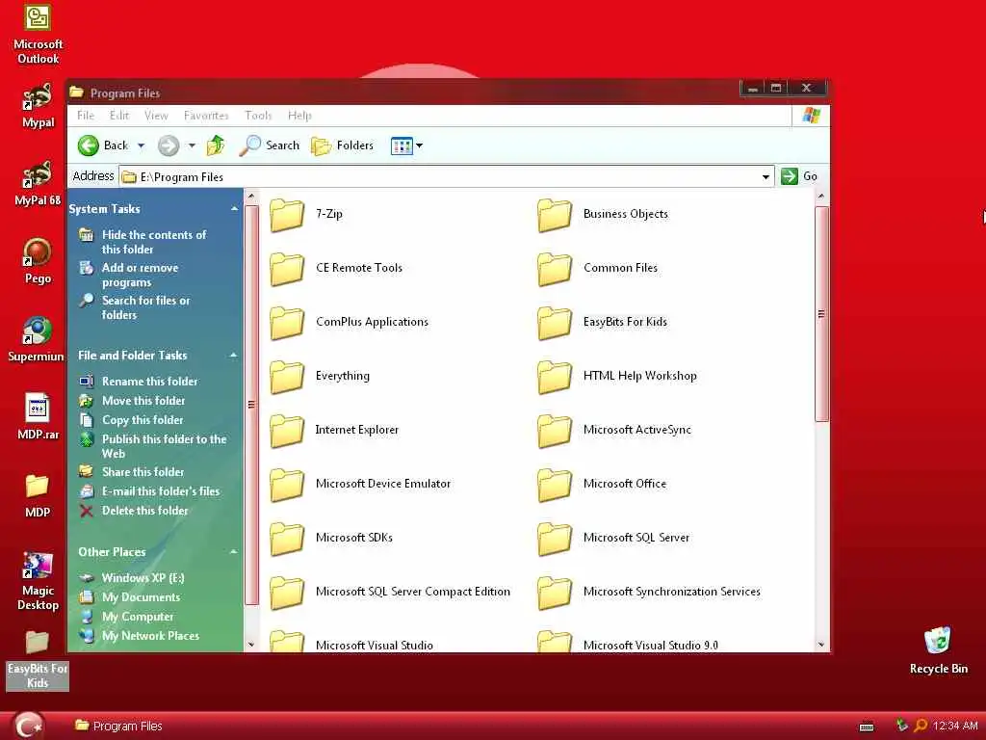Open the Help menu
Viewport: 986px width, 740px height.
pos(299,116)
